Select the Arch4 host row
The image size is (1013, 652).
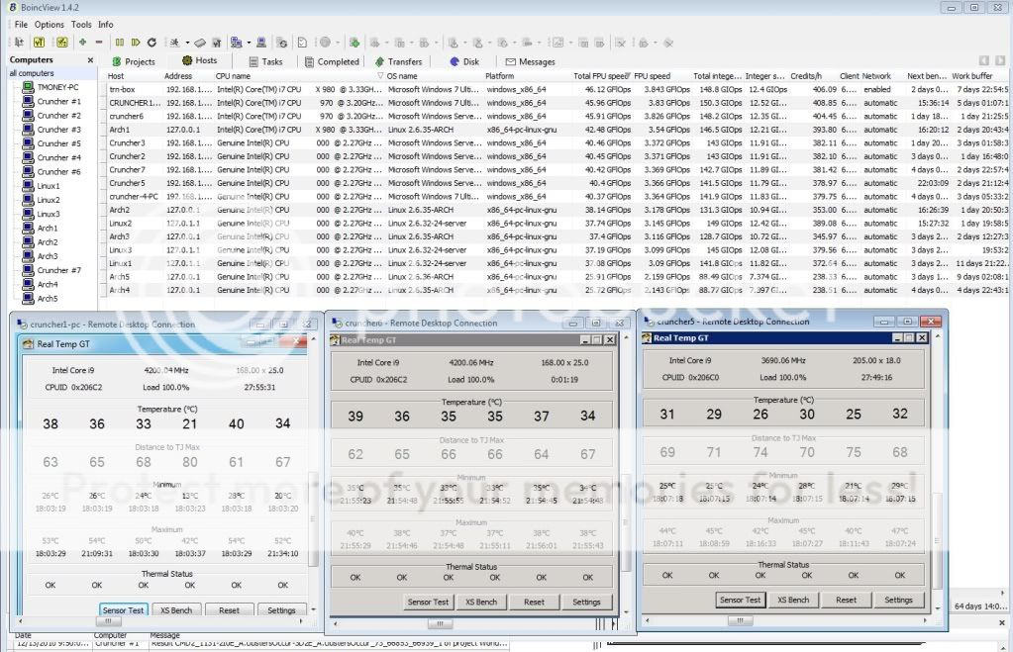(x=556, y=290)
